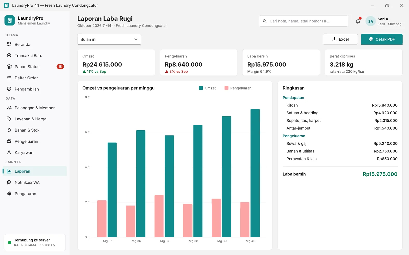
Task: Open notifications bell
Action: (x=358, y=21)
